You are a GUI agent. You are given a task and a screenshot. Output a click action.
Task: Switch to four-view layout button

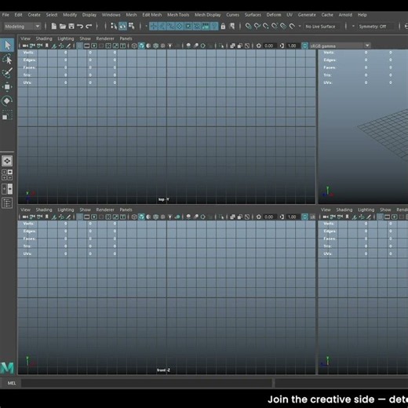tap(7, 175)
